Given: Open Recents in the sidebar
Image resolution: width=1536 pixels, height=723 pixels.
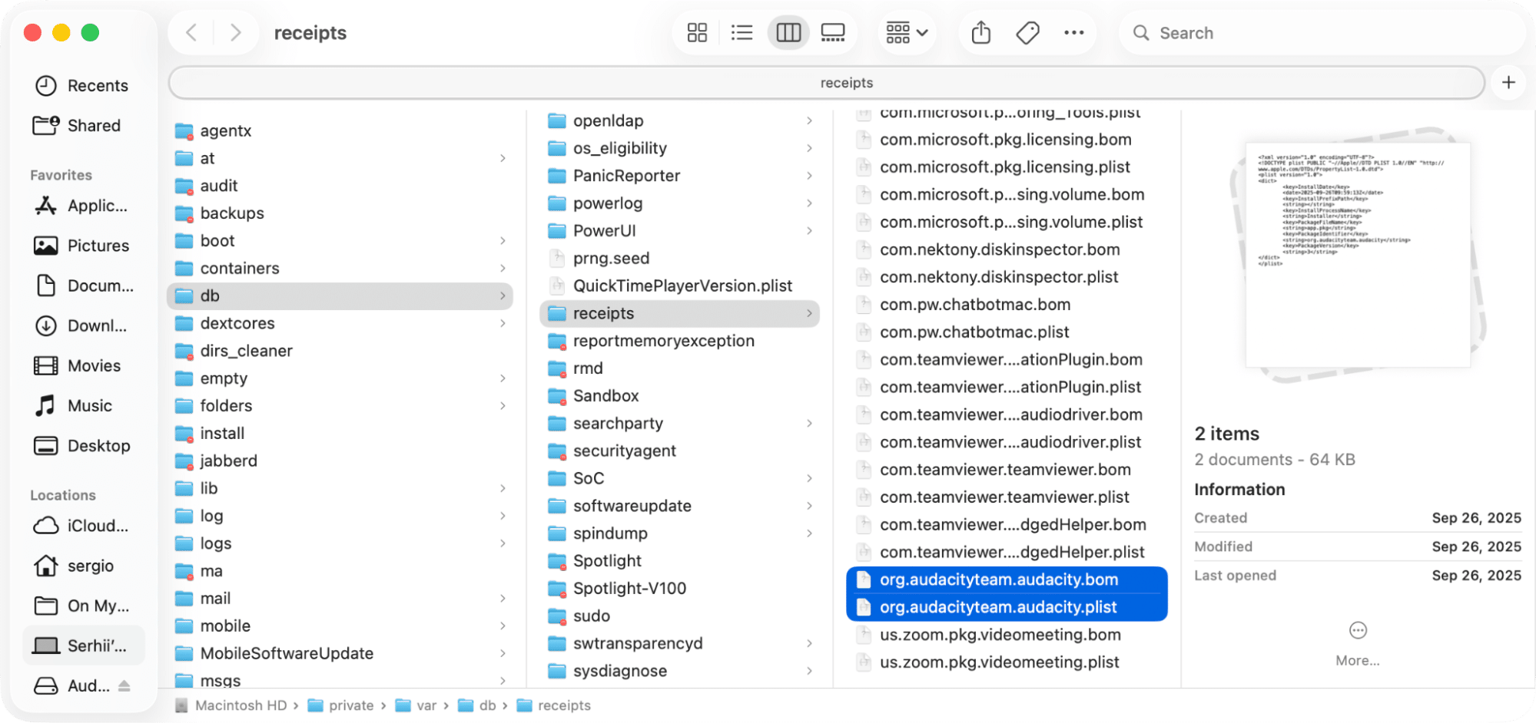Looking at the screenshot, I should [x=97, y=86].
